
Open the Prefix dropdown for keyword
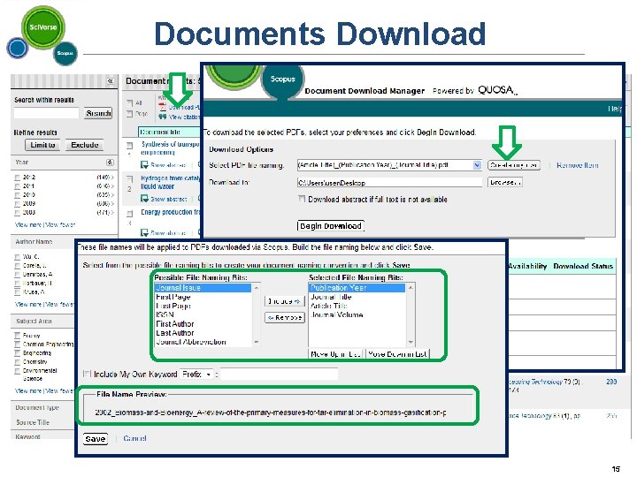coord(196,374)
